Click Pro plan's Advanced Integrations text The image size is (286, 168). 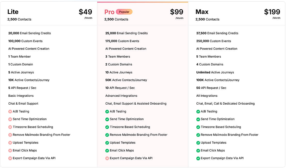pyautogui.click(x=121, y=96)
